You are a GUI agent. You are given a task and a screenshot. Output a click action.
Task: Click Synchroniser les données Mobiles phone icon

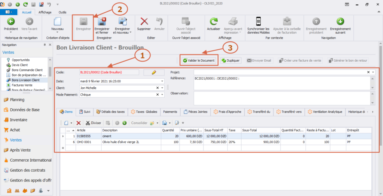pos(258,21)
